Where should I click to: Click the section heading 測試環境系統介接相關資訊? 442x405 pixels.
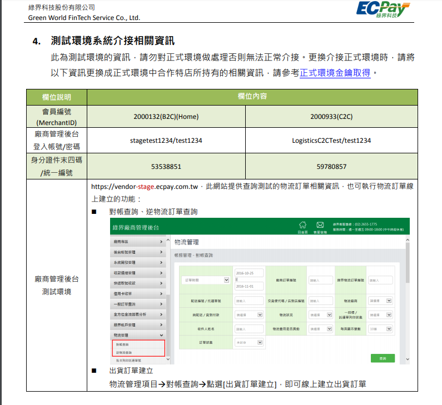[x=113, y=41]
